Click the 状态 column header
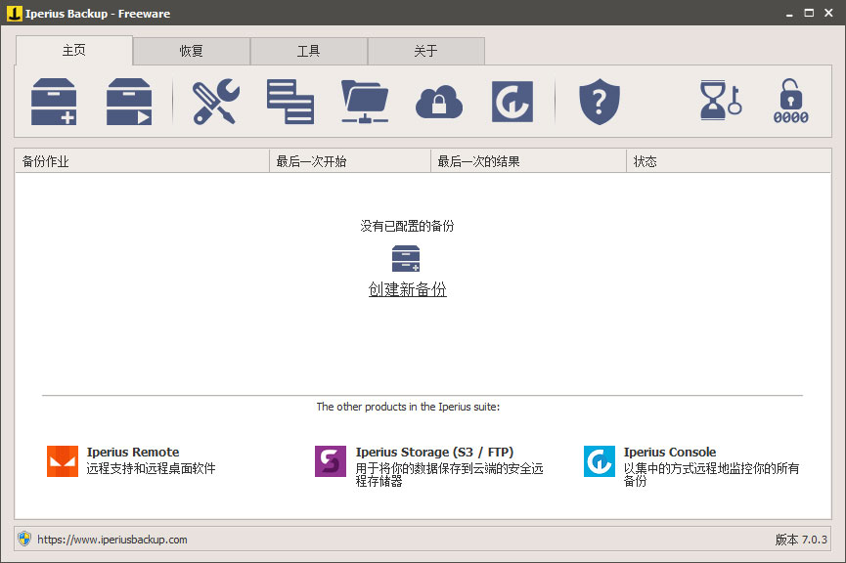 tap(729, 161)
